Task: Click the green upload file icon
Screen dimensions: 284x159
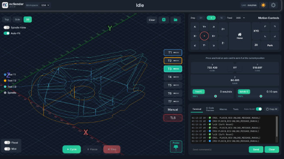Action: tap(164, 19)
